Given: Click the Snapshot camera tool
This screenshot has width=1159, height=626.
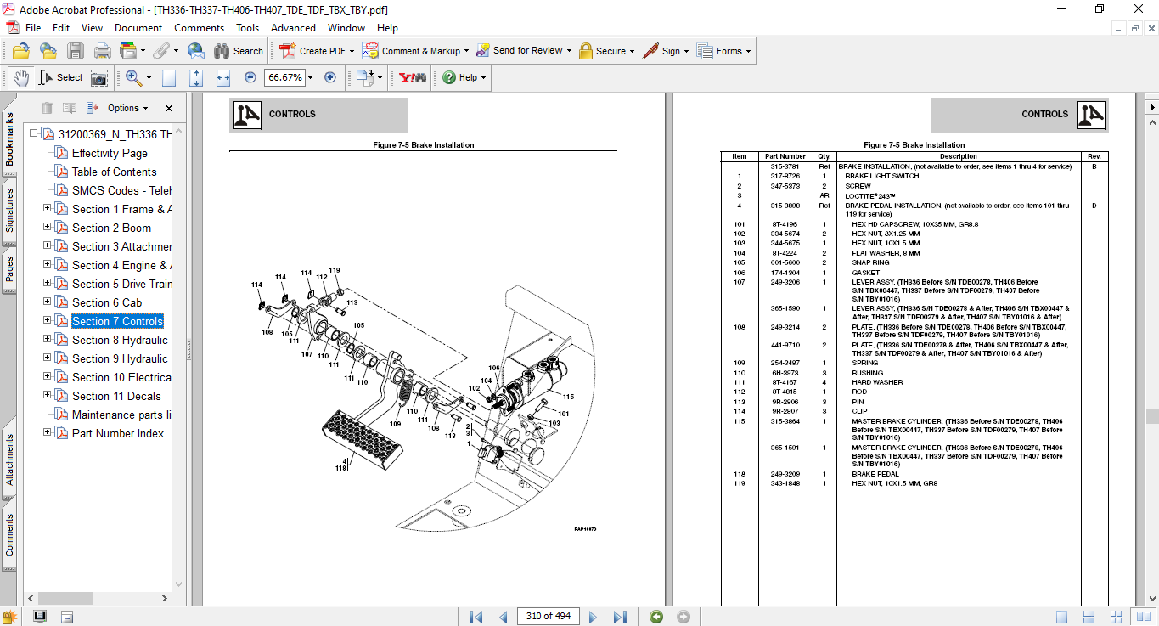Looking at the screenshot, I should [x=99, y=77].
